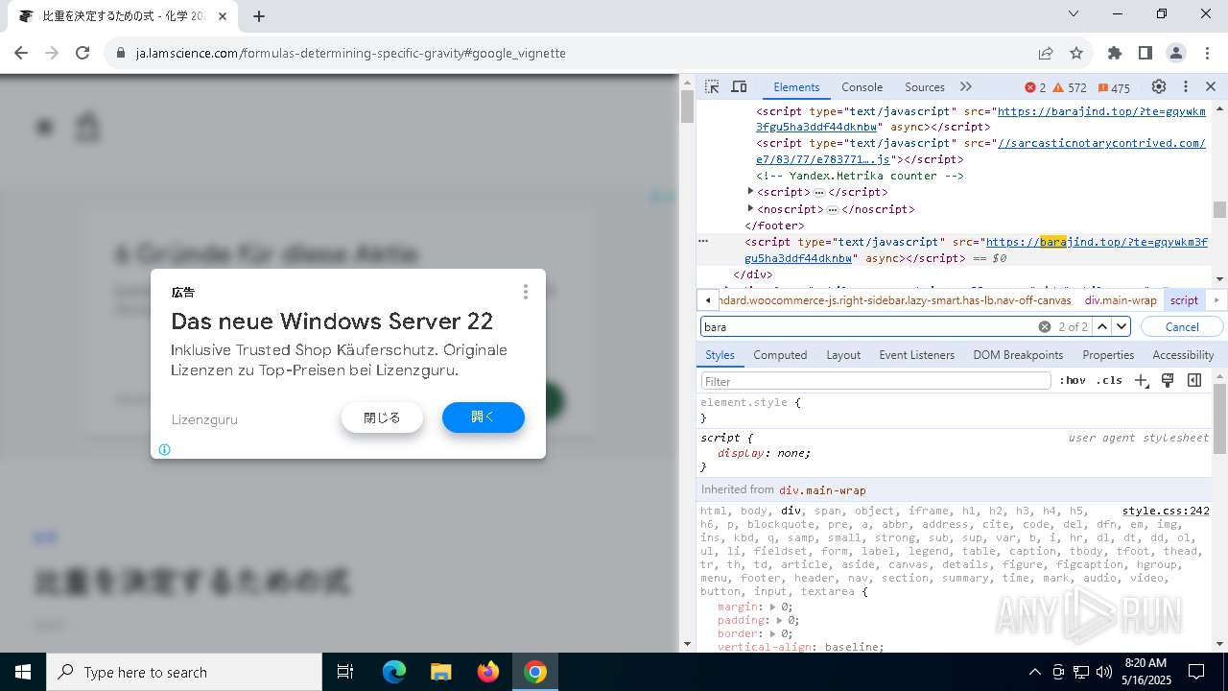The height and width of the screenshot is (691, 1228).
Task: Click the styles Filter input
Action: point(876,381)
